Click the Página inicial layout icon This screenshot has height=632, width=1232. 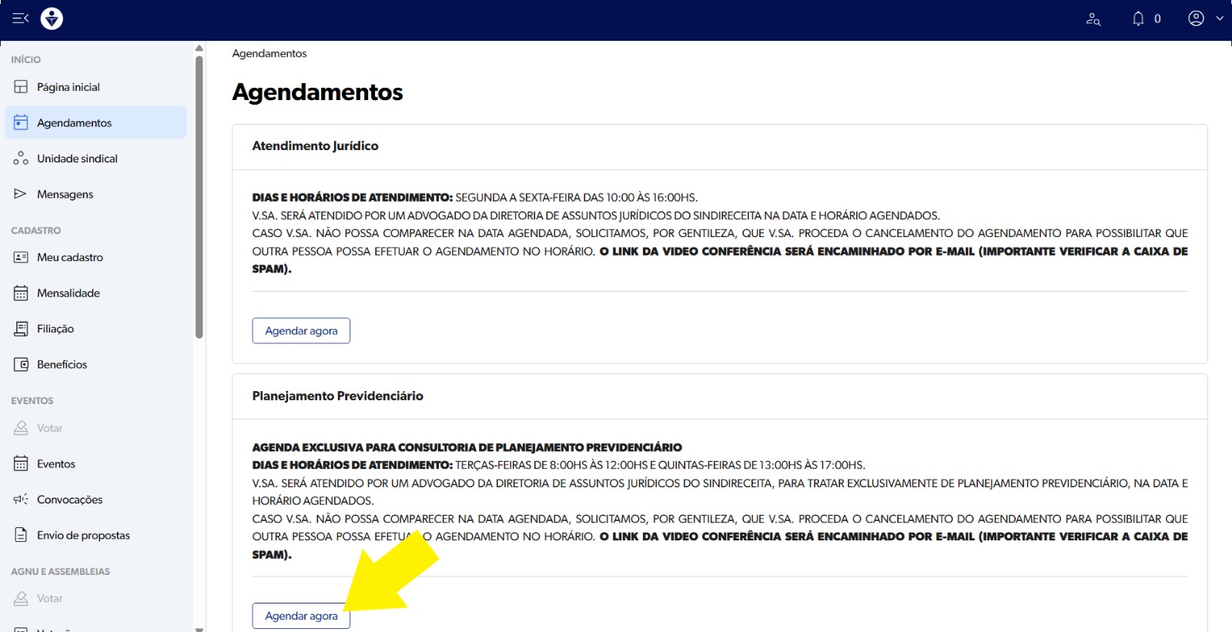pyautogui.click(x=21, y=87)
